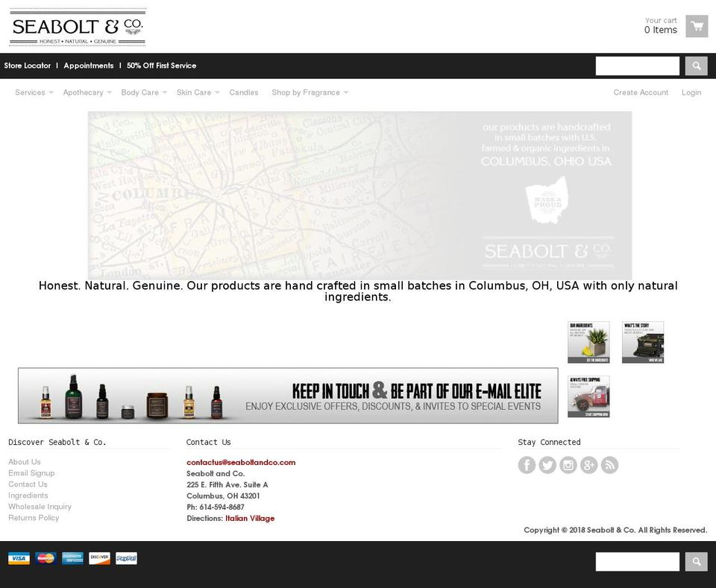Open the Wholesale Inquiry footer link
The width and height of the screenshot is (716, 588).
[x=40, y=507]
